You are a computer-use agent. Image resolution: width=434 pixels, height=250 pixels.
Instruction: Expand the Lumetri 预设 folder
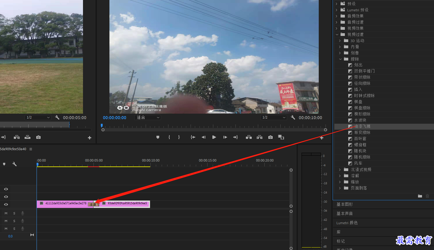coord(336,10)
